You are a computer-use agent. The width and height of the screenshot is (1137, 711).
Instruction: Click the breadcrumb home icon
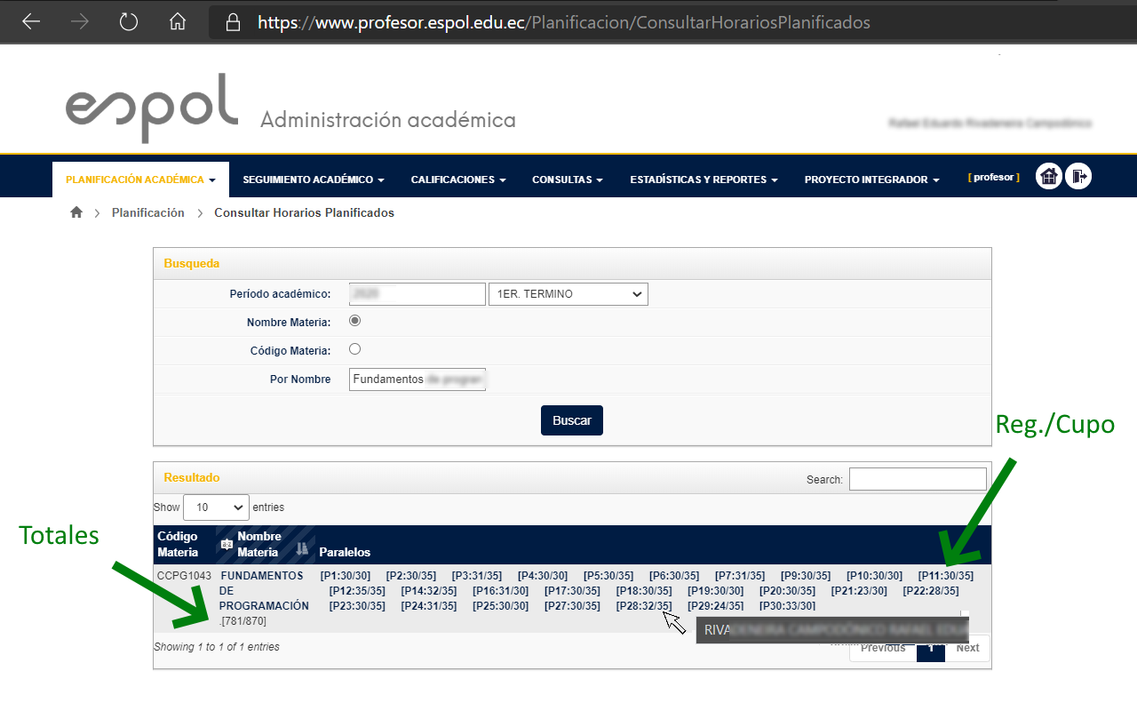pos(76,212)
